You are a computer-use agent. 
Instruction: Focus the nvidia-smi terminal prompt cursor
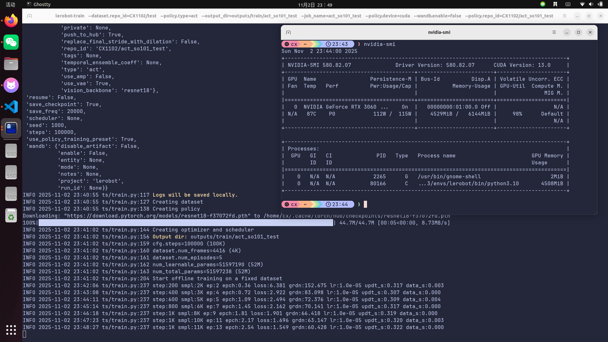365,204
